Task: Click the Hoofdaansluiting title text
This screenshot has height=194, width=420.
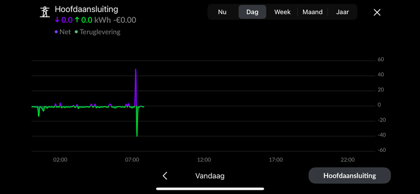Action: click(x=86, y=9)
